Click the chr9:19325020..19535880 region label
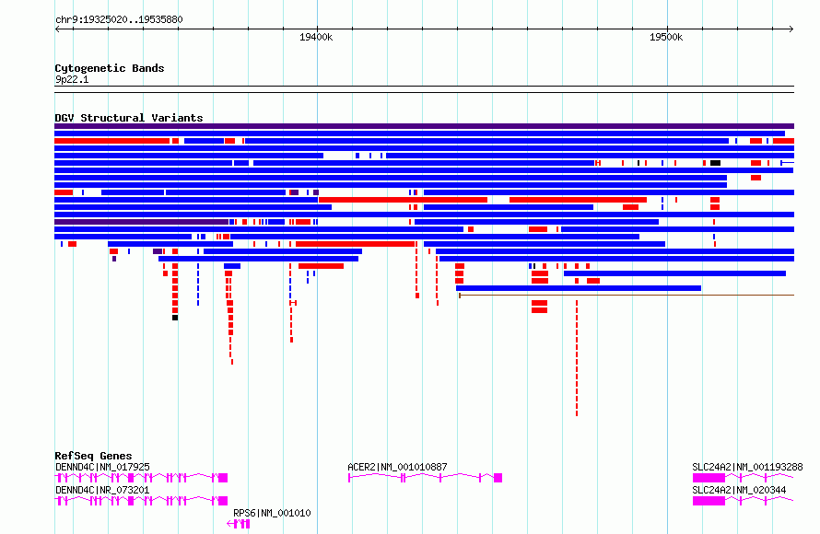Screen dimensions: 820x534 [119, 19]
